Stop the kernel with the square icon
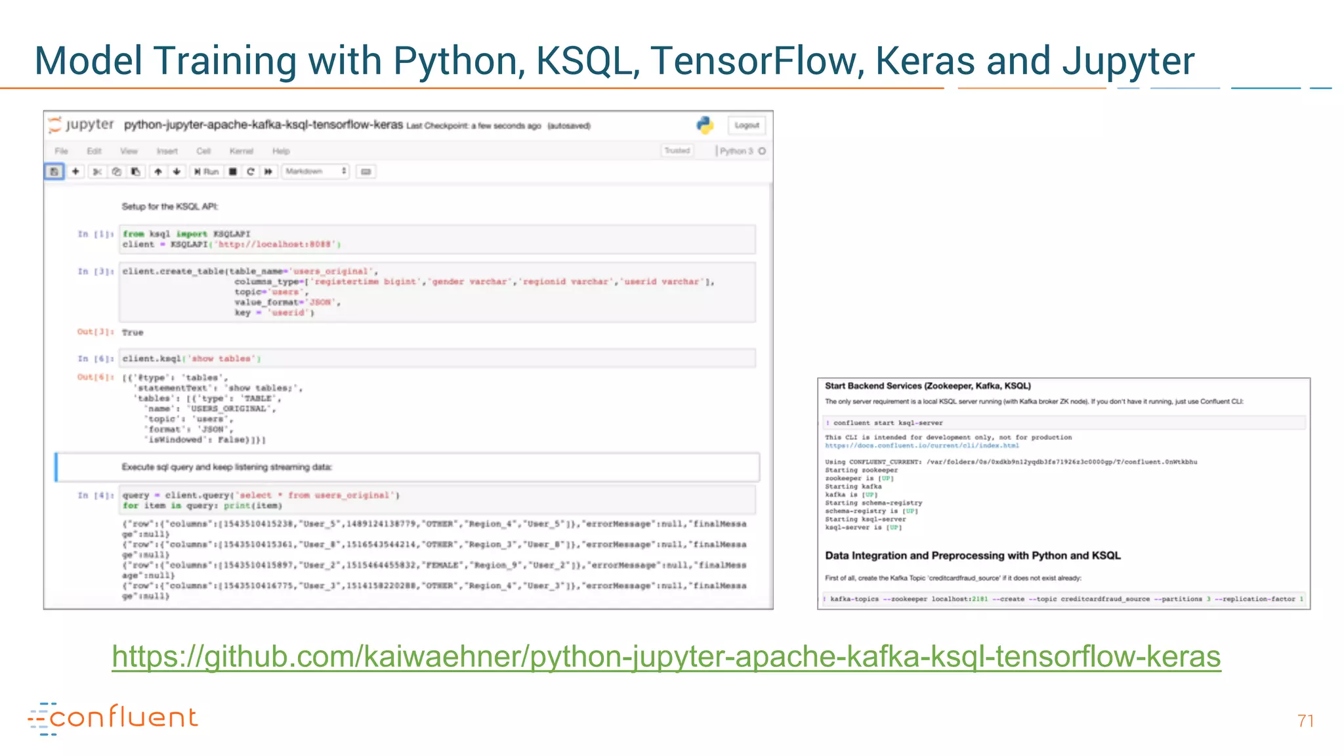 click(232, 172)
